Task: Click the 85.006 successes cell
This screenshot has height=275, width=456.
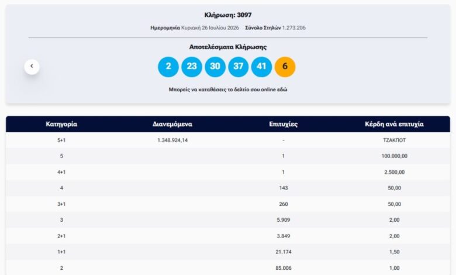Action: [284, 268]
